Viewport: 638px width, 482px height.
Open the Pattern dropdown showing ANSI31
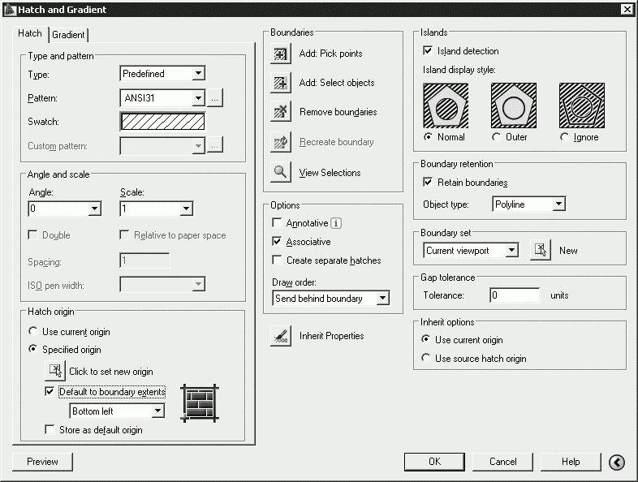[x=162, y=97]
